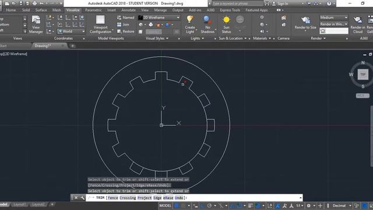
Task: Toggle polar tracking in status bar
Action: coord(209,206)
